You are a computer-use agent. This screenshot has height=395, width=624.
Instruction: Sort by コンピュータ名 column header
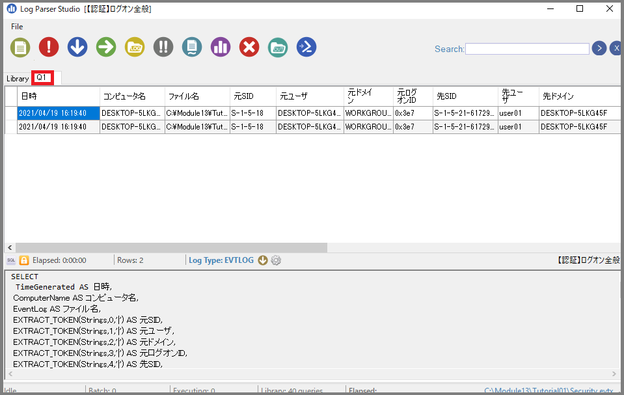click(x=132, y=96)
